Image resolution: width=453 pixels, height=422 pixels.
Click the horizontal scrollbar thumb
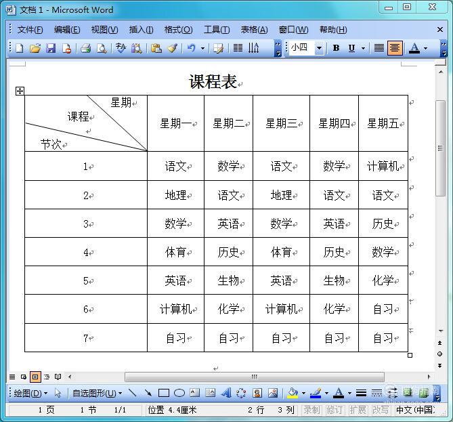click(254, 377)
